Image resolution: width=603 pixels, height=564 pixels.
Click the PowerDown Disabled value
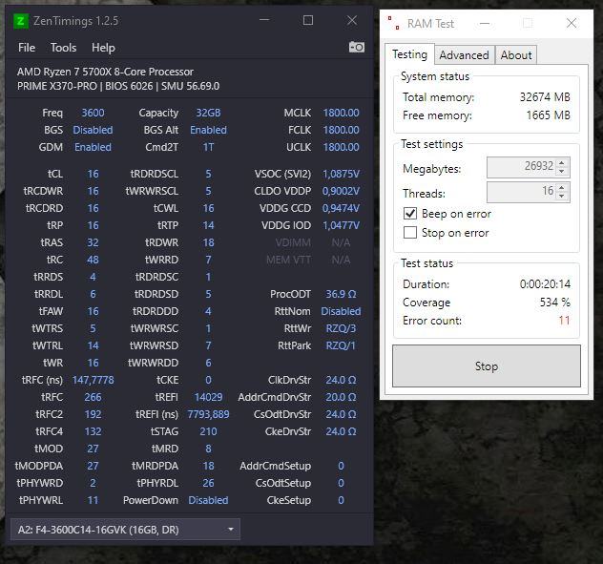point(208,500)
